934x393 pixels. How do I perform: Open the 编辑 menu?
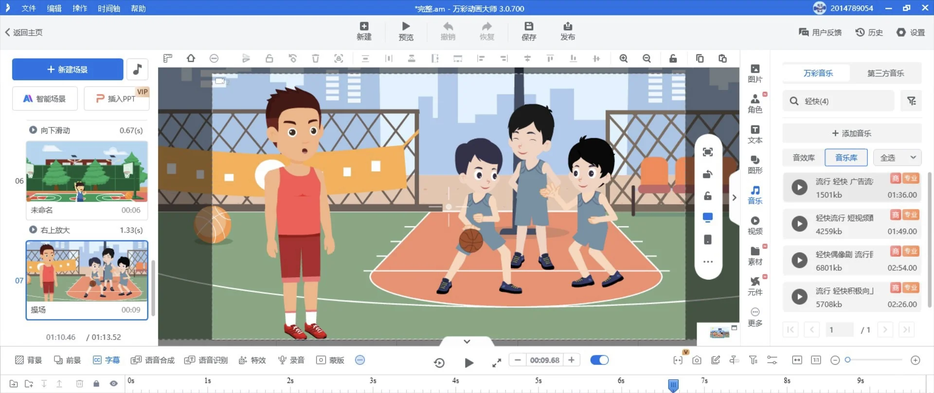click(x=54, y=8)
